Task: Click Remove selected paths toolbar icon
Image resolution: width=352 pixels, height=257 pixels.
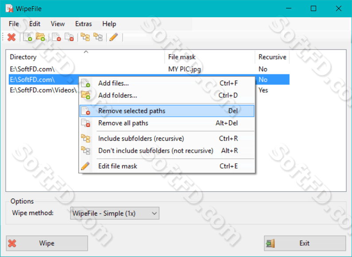Action: coord(56,37)
